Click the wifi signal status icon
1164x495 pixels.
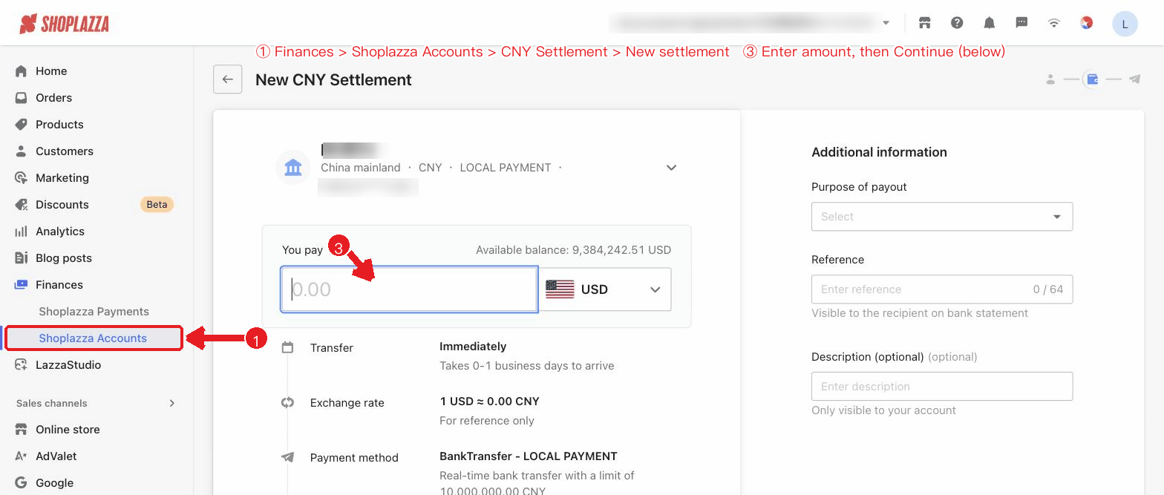(1054, 22)
